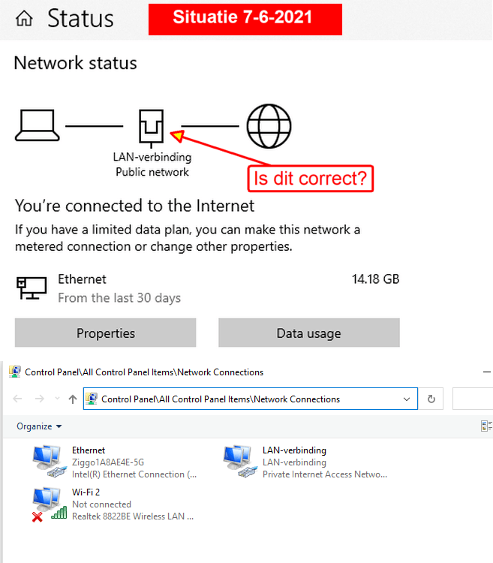Open the Data usage button
Viewport: 493px width, 563px height.
coord(308,333)
